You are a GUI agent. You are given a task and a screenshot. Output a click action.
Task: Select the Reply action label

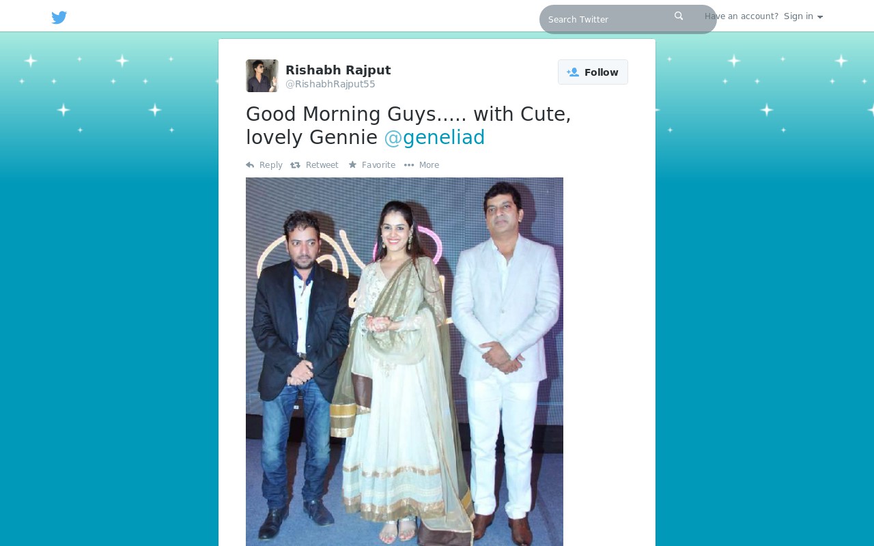271,165
